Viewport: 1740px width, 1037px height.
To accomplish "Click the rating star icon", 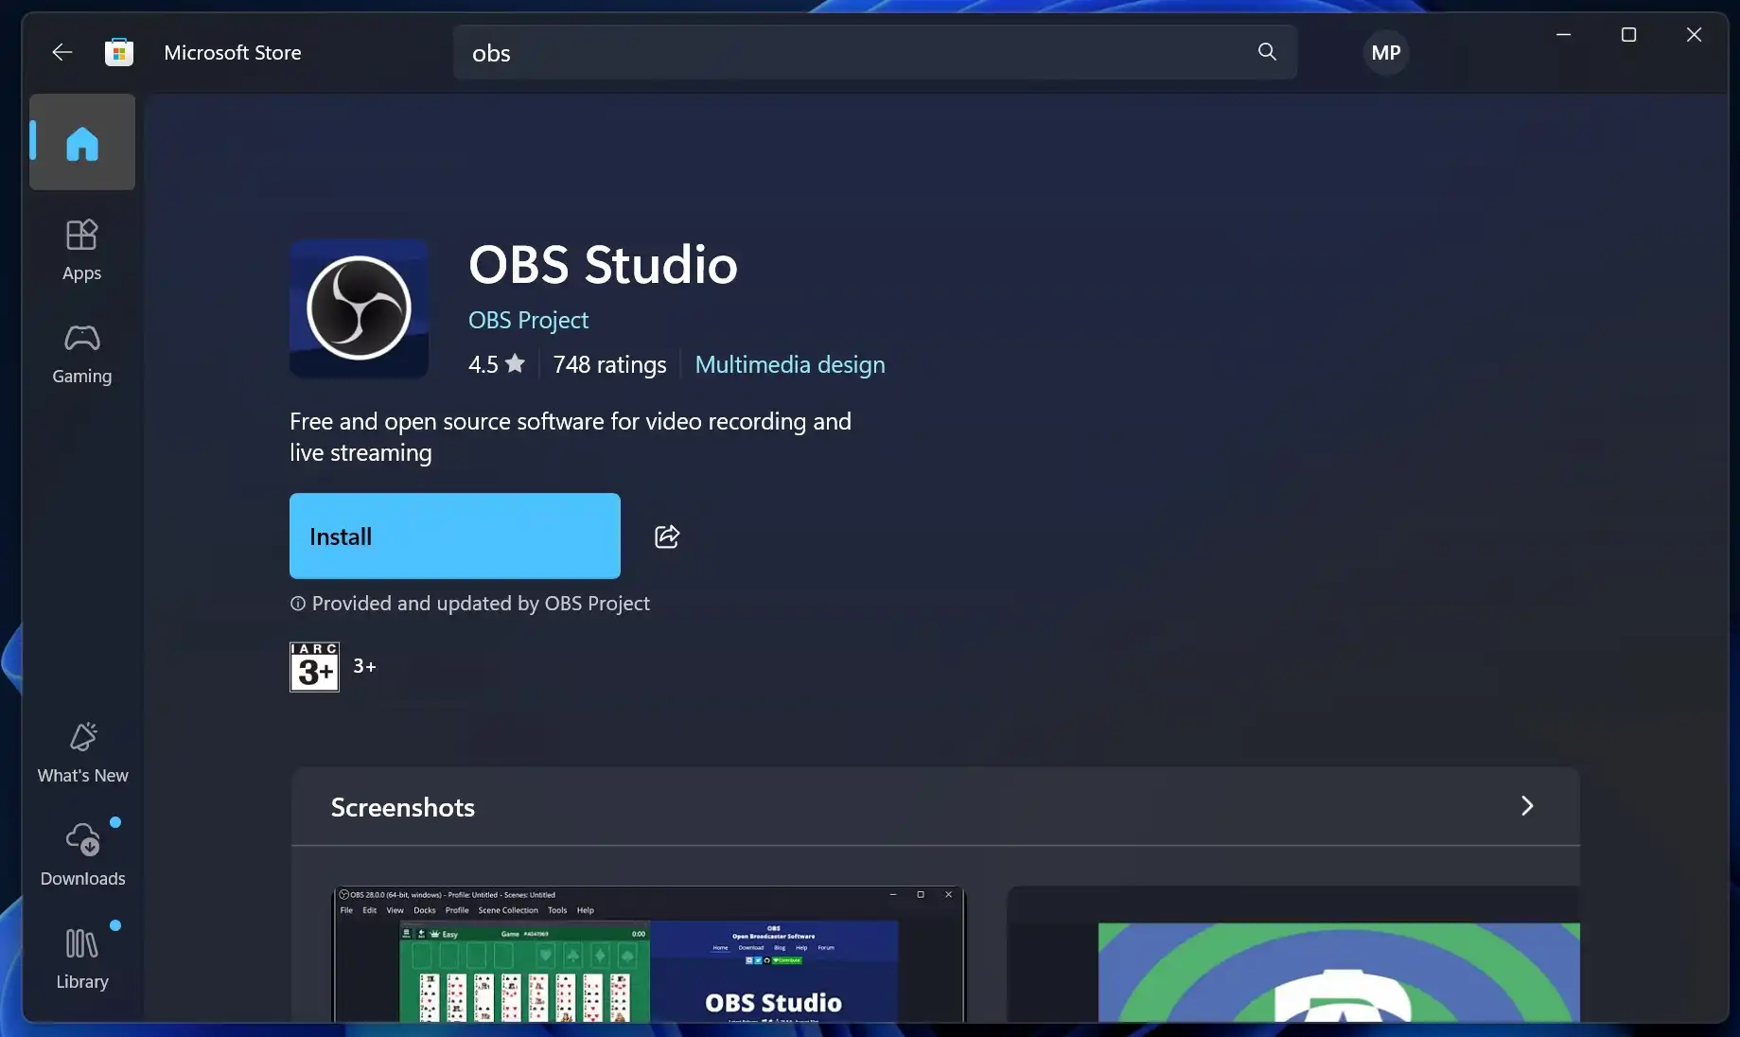I will point(515,363).
